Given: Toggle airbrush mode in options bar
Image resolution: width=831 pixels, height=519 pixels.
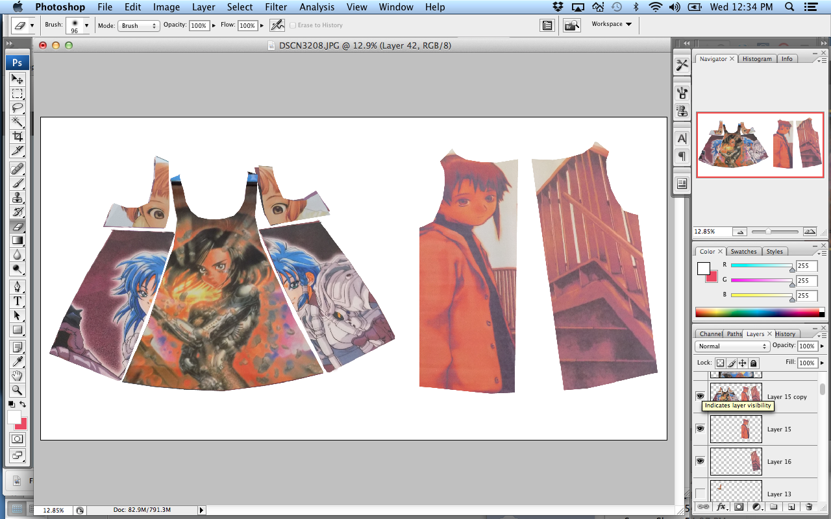Looking at the screenshot, I should point(277,25).
